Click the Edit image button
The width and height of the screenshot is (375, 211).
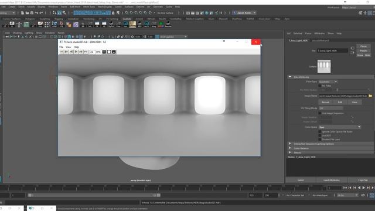click(340, 102)
